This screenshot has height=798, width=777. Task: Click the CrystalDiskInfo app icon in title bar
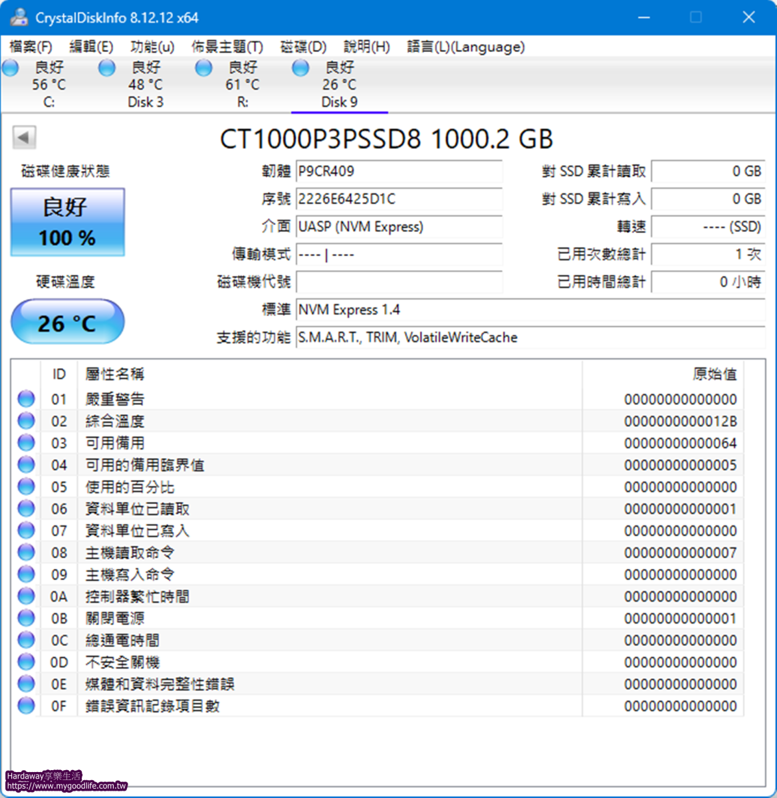19,17
